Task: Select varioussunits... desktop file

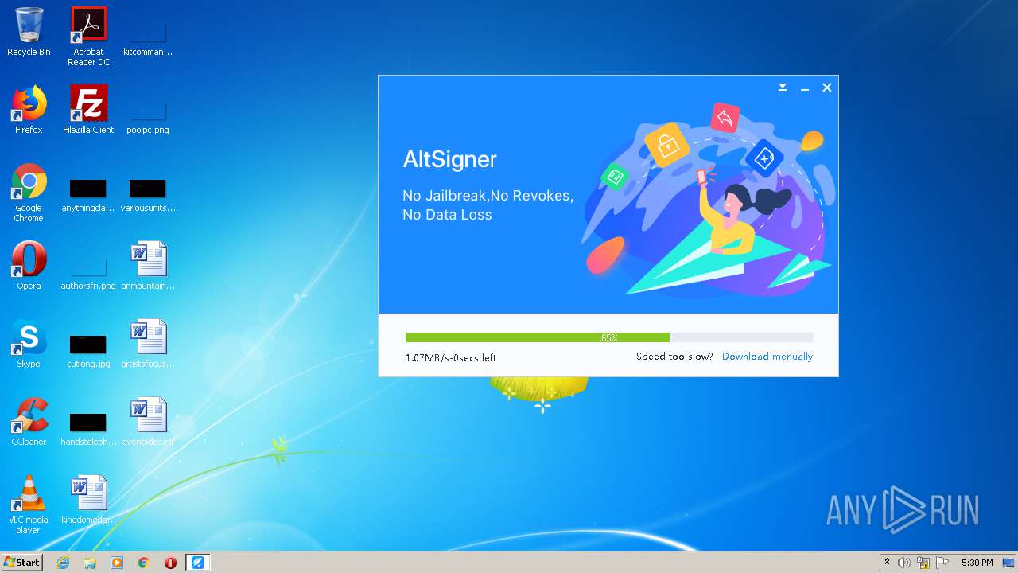Action: tap(148, 196)
